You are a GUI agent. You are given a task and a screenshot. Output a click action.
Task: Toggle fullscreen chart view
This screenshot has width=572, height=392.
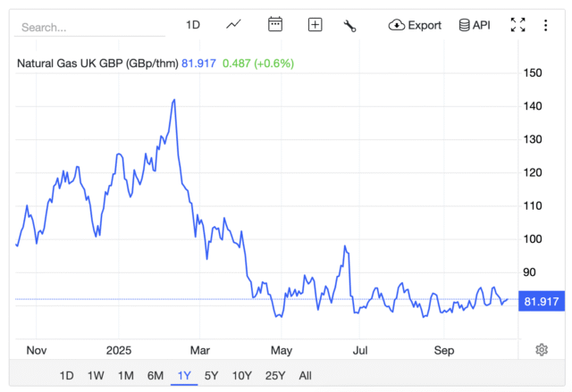[517, 25]
